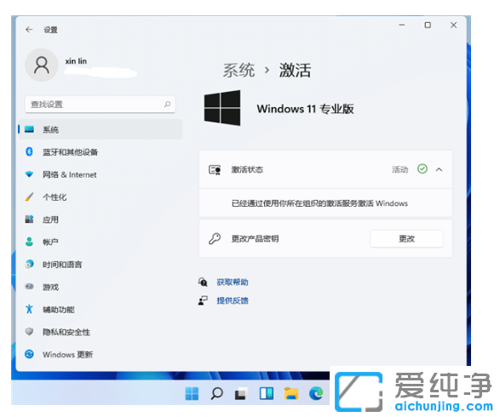
Task: Click the 更改 product key button
Action: (406, 238)
